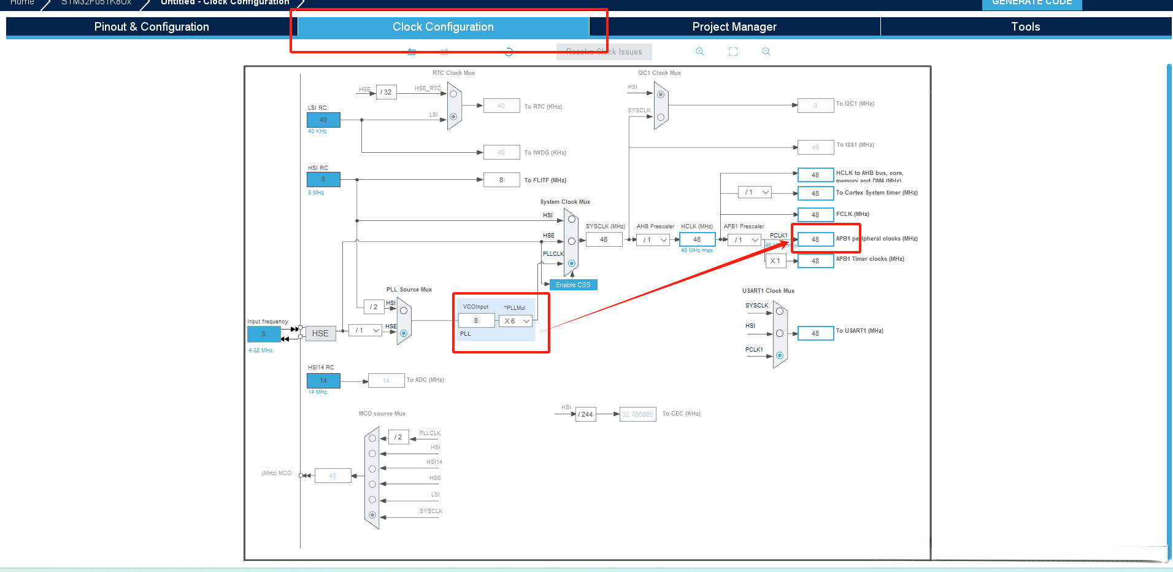Click the FCLK (MHz) value field
This screenshot has height=572, width=1173.
point(815,215)
